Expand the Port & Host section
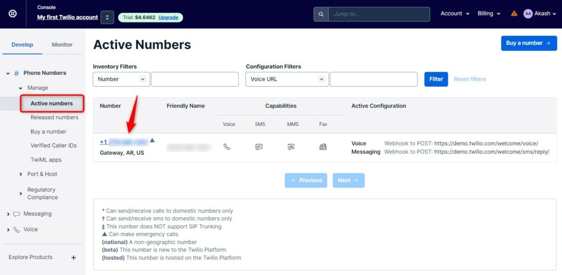 (x=21, y=174)
